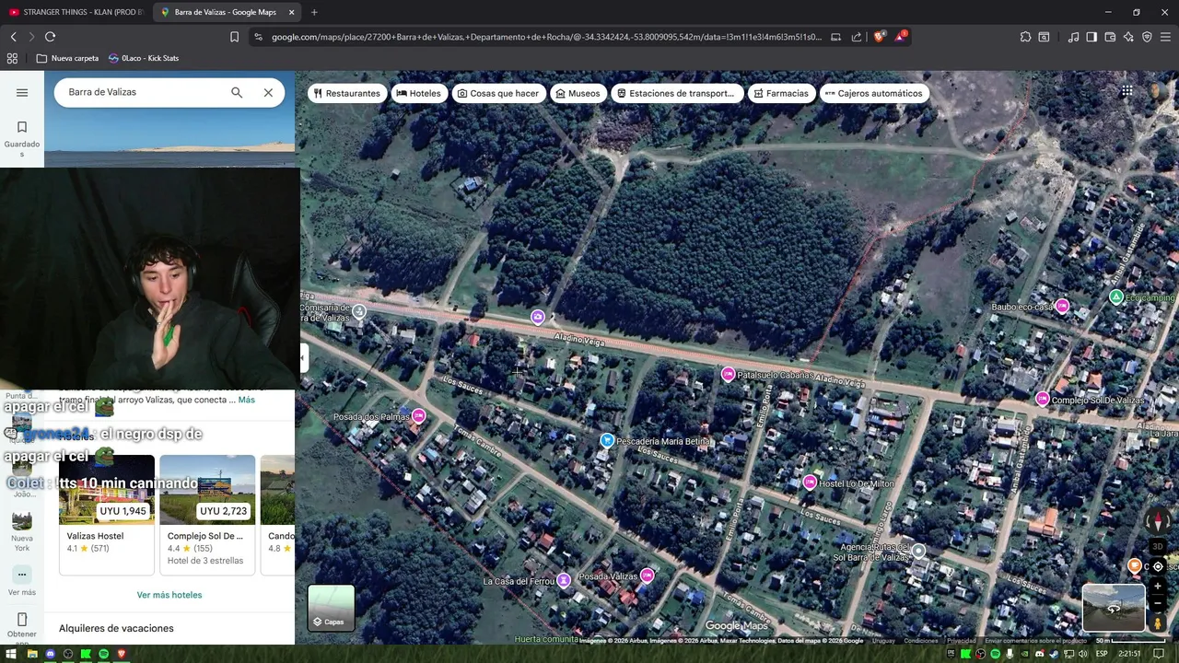Filter map by Hoteles chip

click(x=419, y=93)
